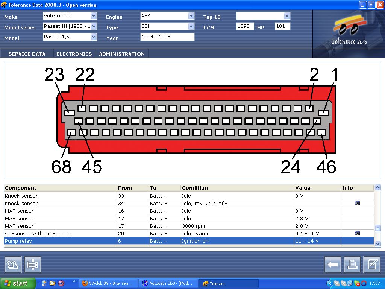Click the back arrow button at the bottom right

(x=332, y=265)
